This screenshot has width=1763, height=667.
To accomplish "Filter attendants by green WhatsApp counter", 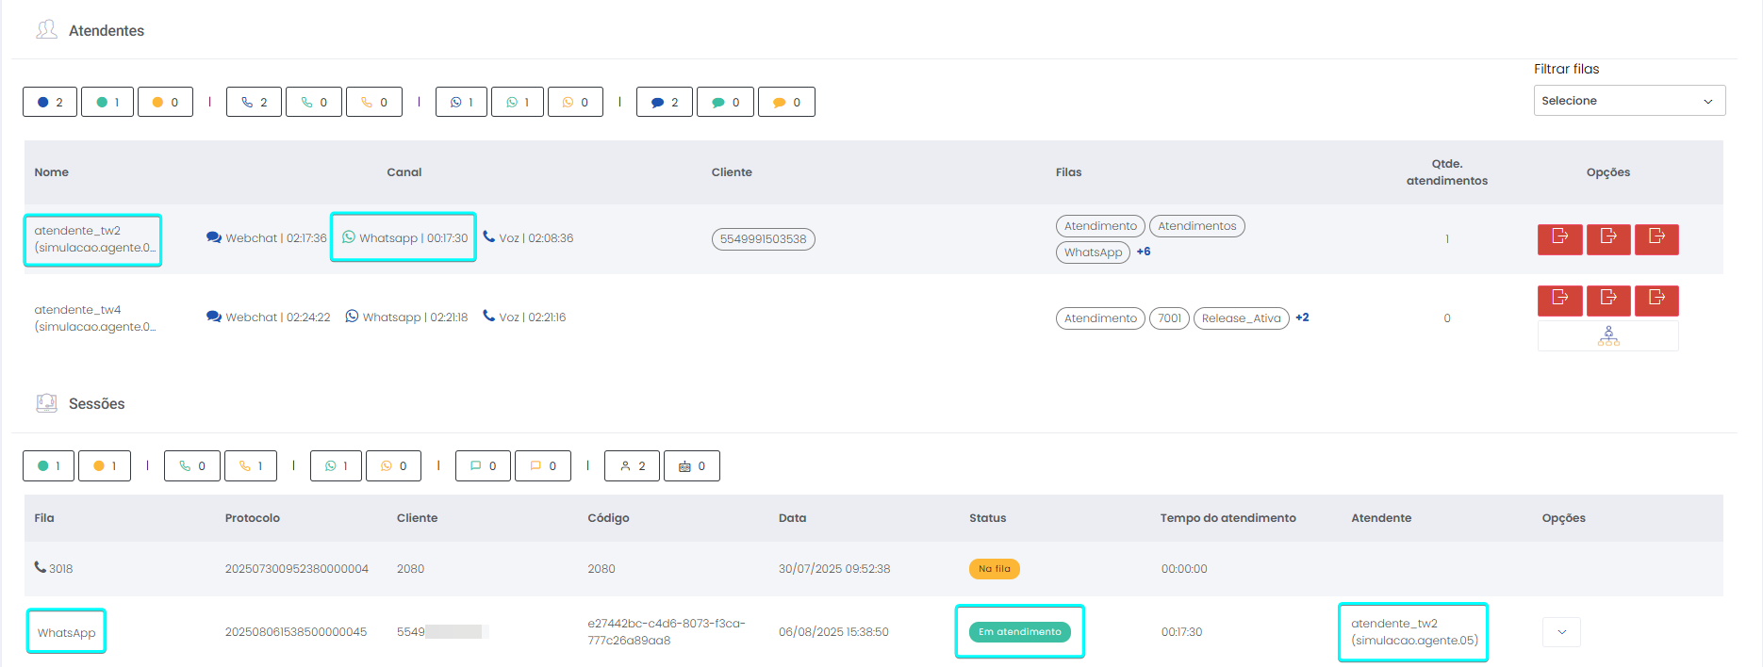I will click(518, 102).
